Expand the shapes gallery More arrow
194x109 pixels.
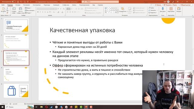pyautogui.click(x=118, y=12)
